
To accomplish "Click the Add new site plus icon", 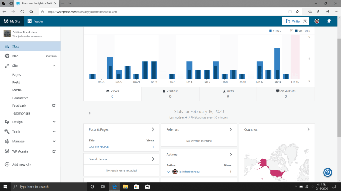I will click(7, 165).
